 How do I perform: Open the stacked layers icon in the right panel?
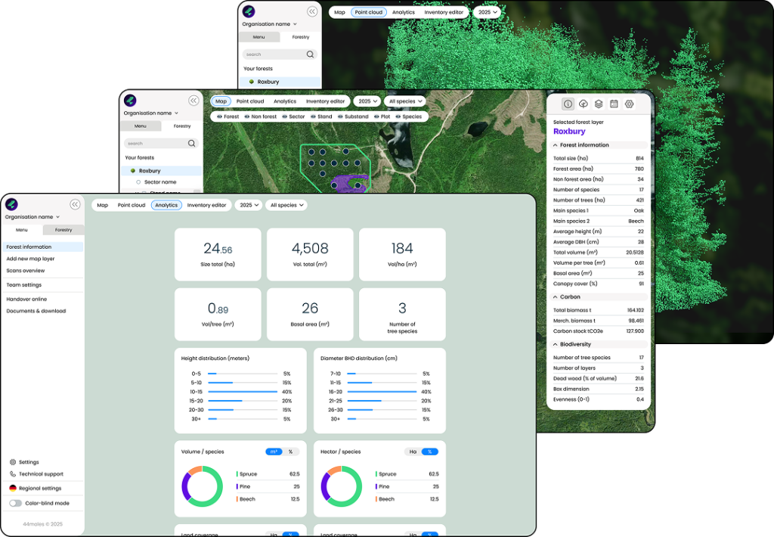coord(599,104)
